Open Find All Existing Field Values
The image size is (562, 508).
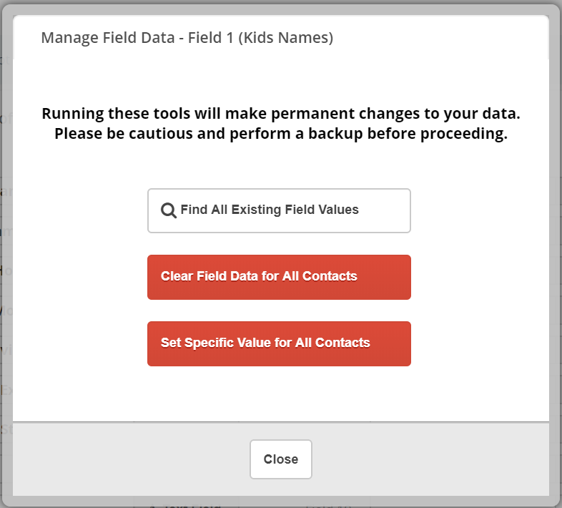279,210
